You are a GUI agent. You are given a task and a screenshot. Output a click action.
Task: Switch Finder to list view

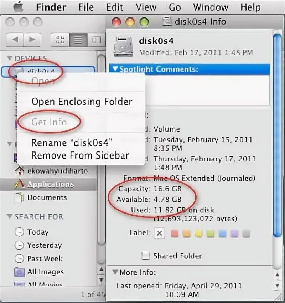coord(78,40)
